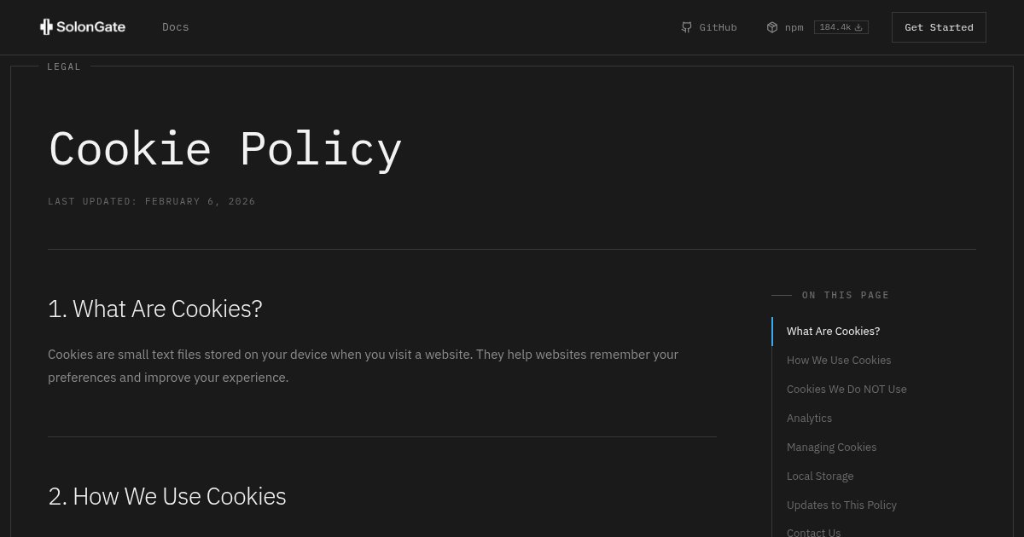Screen dimensions: 1024x537
Task: Click the npm package box icon
Action: (772, 27)
